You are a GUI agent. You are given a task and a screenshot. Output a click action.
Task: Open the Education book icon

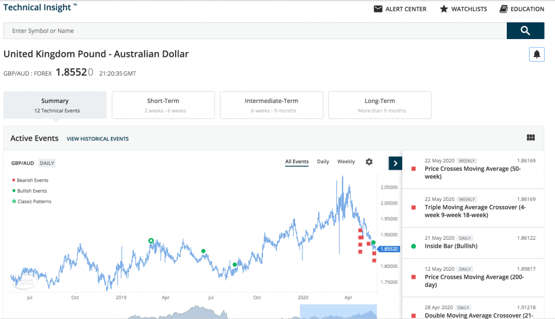504,9
